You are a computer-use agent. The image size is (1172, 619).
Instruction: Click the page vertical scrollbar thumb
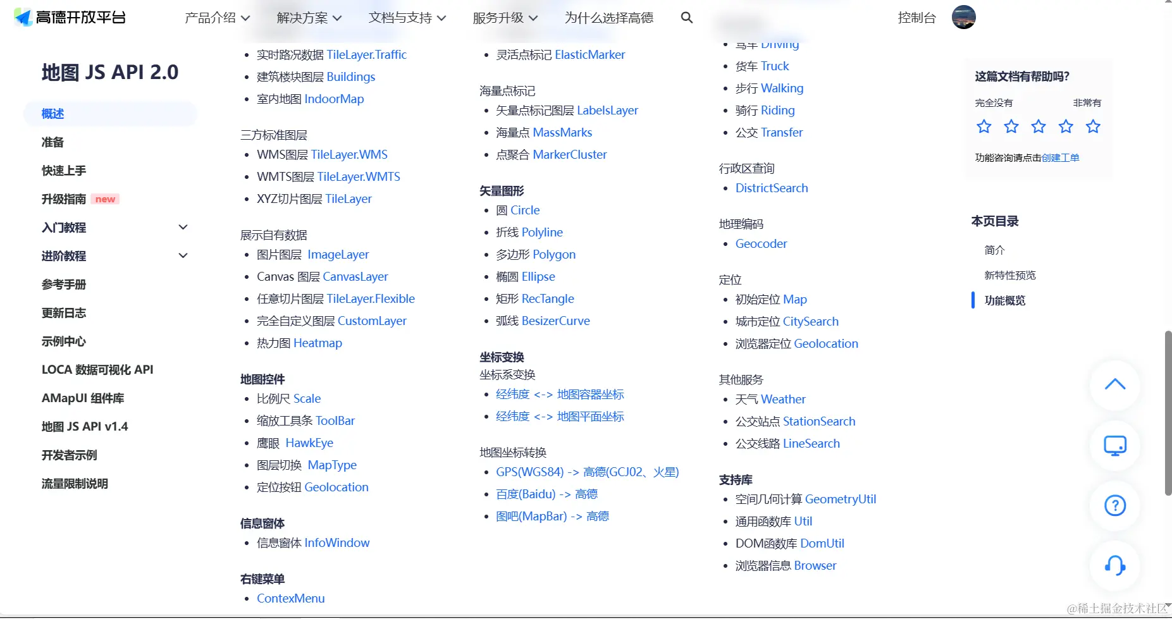point(1168,413)
